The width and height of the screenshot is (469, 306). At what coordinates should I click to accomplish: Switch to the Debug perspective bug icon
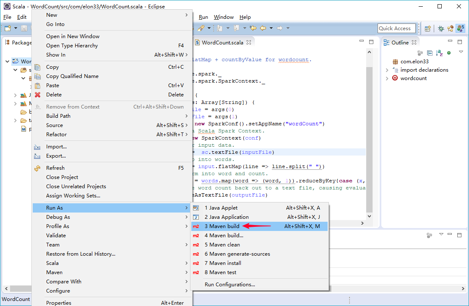pyautogui.click(x=440, y=29)
